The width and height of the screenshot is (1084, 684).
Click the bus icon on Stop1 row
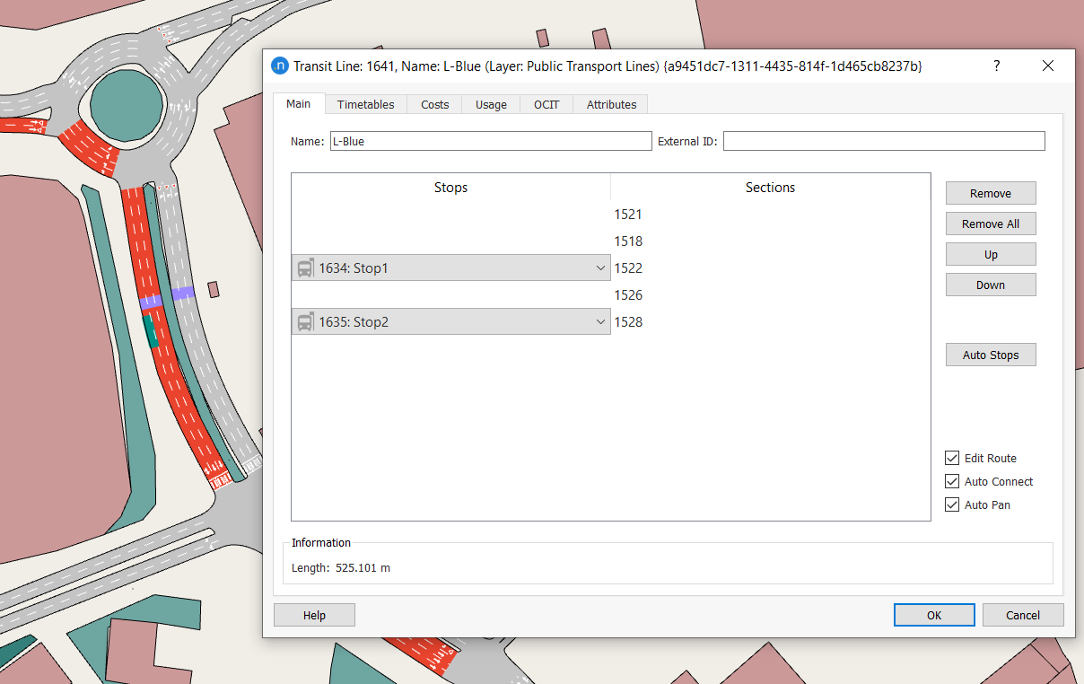click(x=305, y=267)
